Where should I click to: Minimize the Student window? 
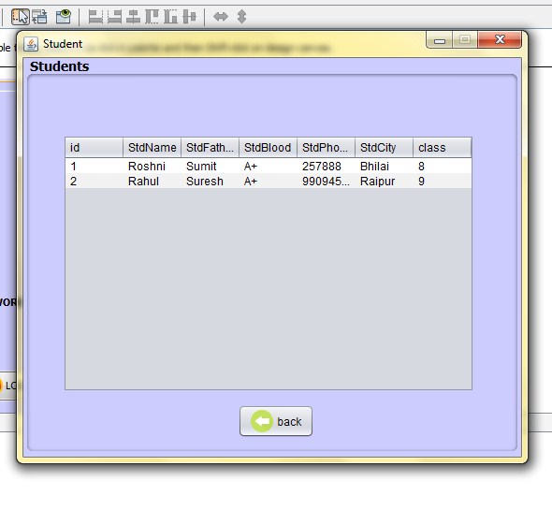point(440,40)
